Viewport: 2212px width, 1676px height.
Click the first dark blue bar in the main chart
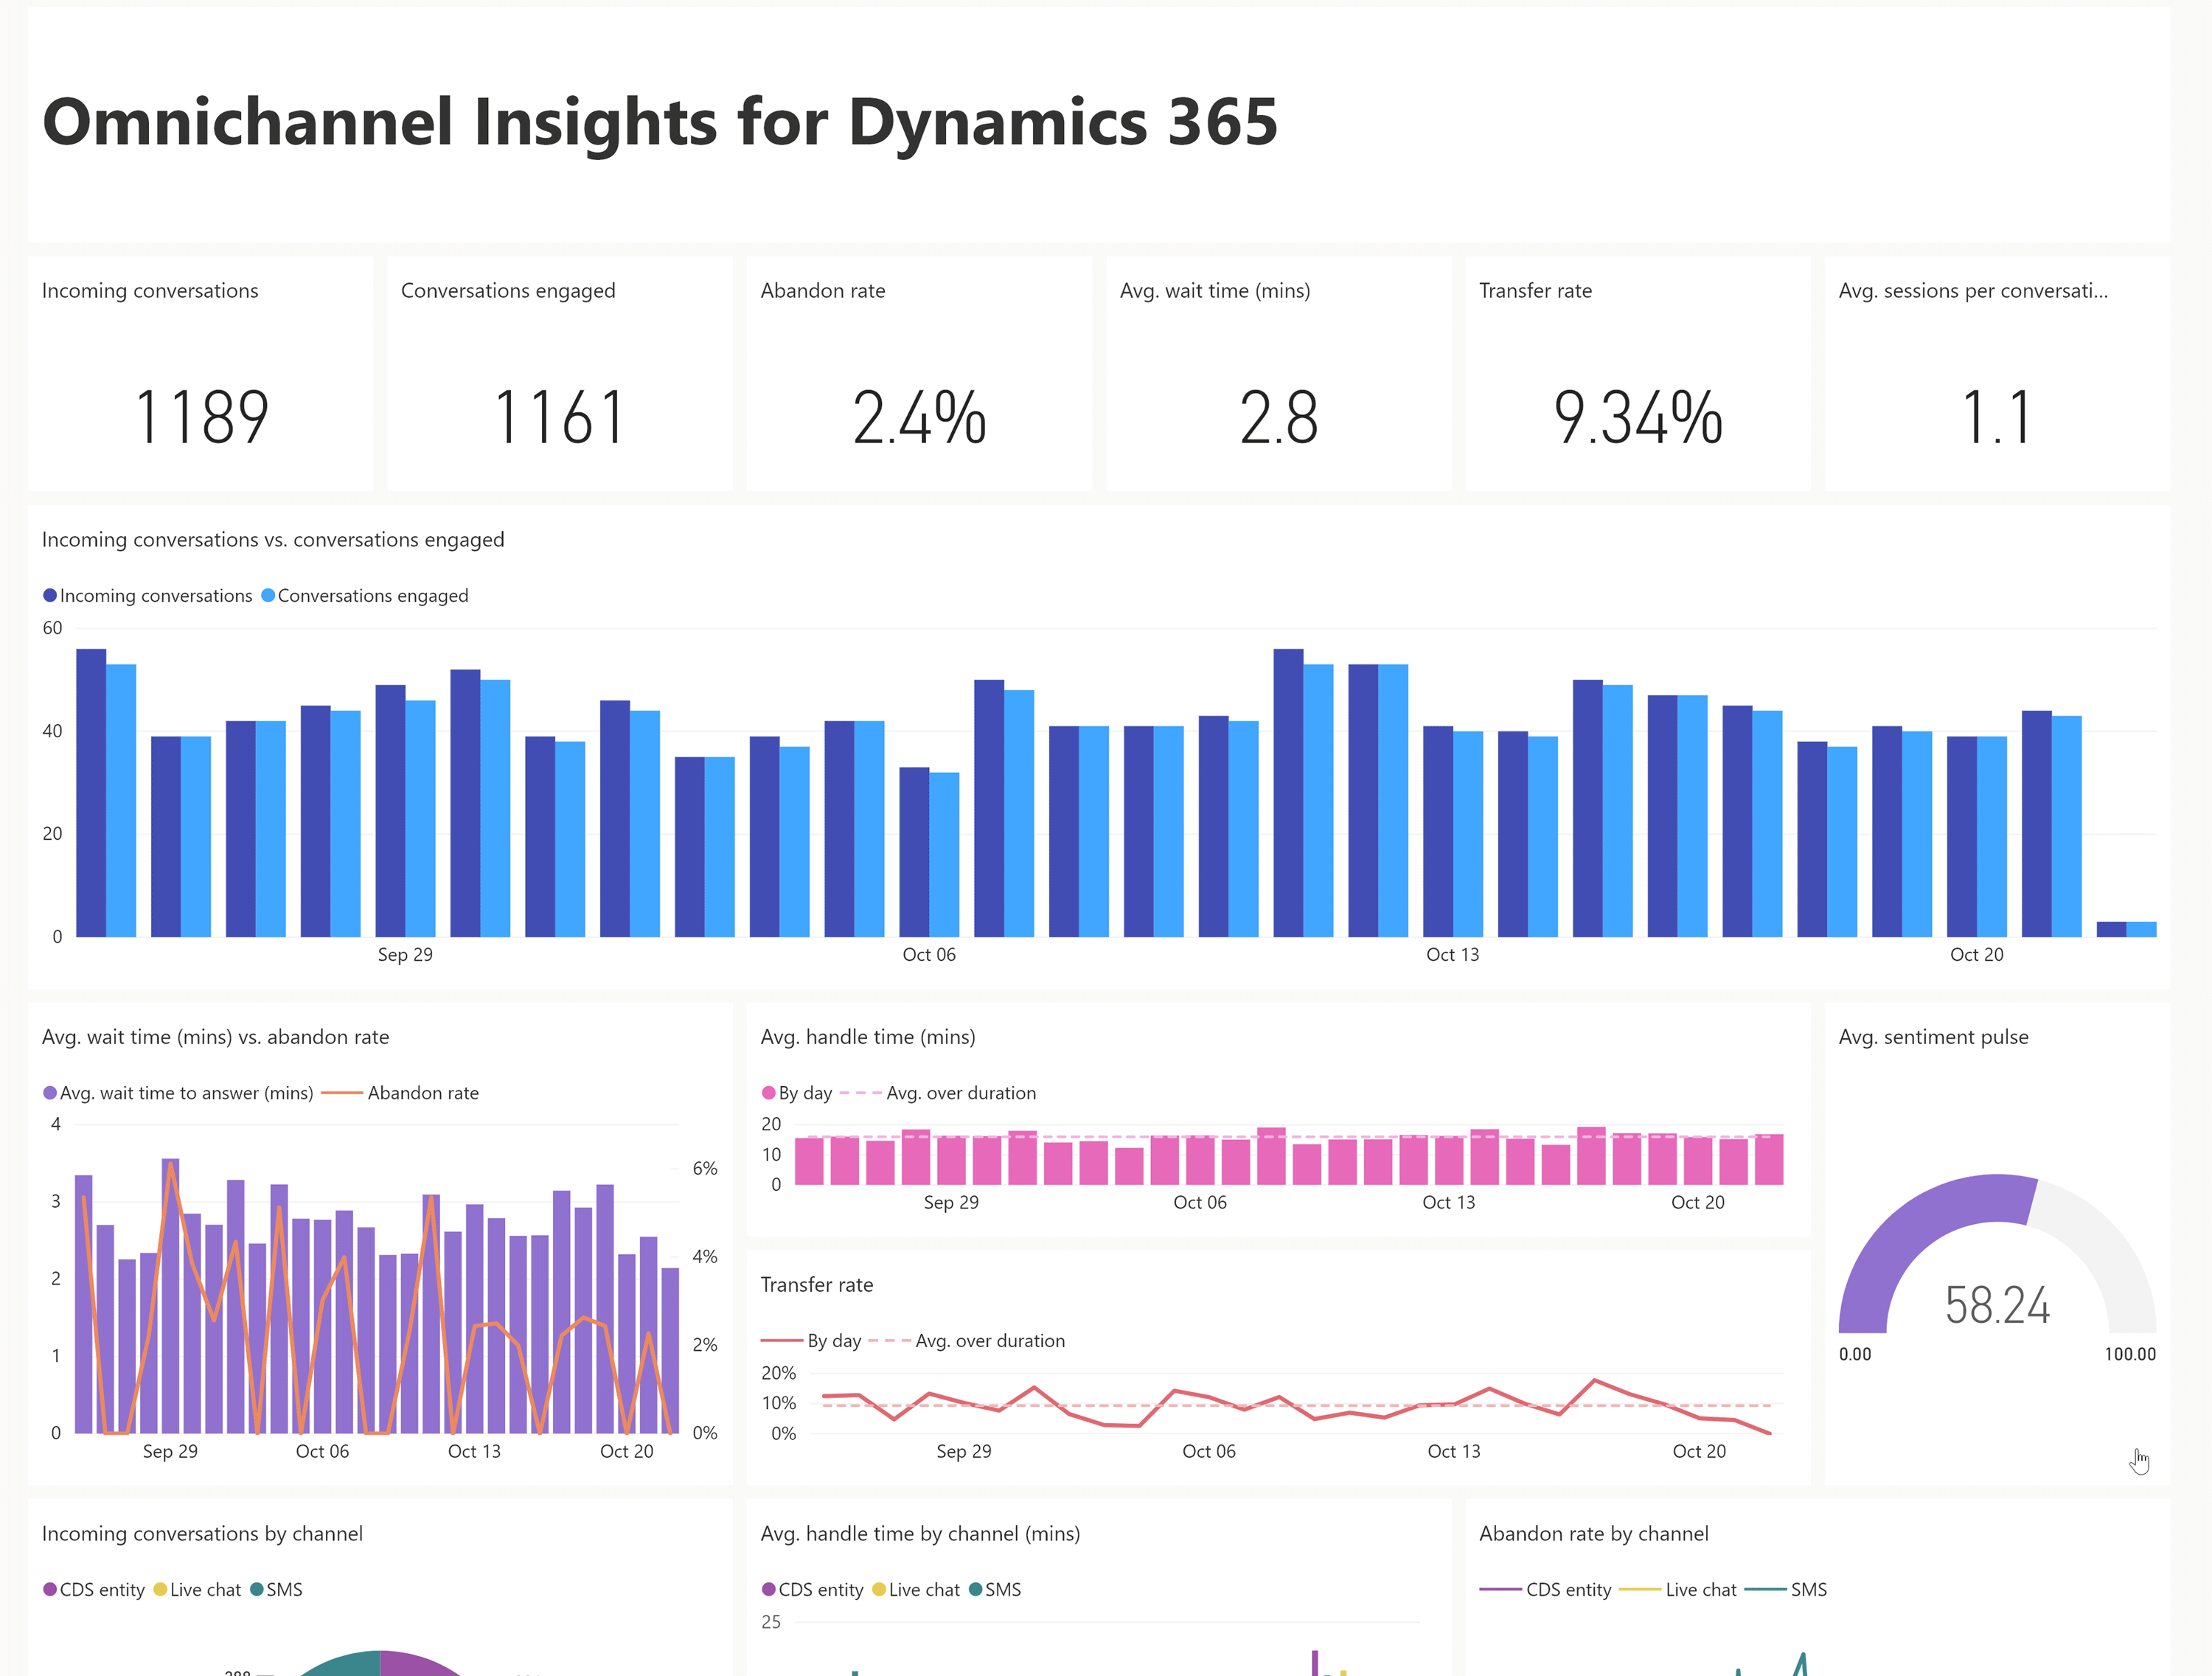(x=91, y=793)
